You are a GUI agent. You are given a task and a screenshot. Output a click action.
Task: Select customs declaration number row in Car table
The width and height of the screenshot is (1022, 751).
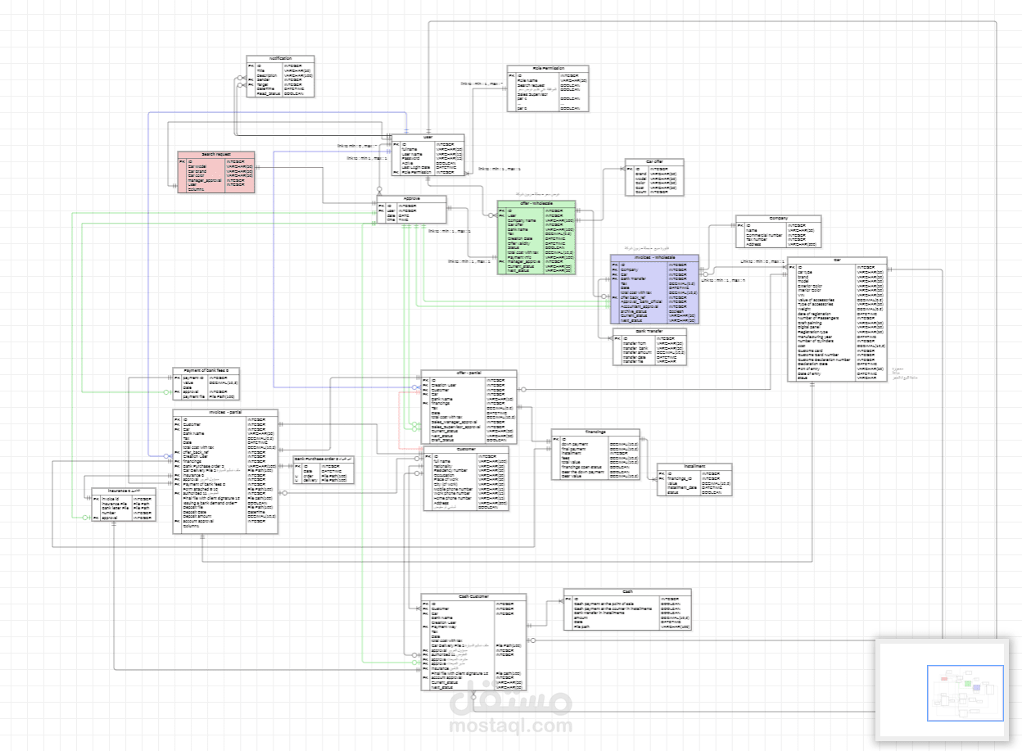click(837, 359)
